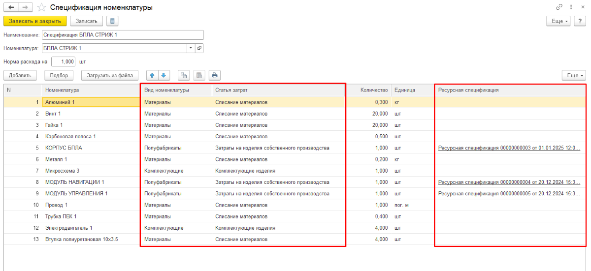Click the Наименование input field

coord(122,35)
